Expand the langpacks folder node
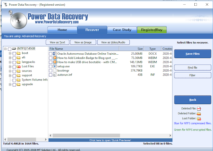 click(x=10, y=62)
